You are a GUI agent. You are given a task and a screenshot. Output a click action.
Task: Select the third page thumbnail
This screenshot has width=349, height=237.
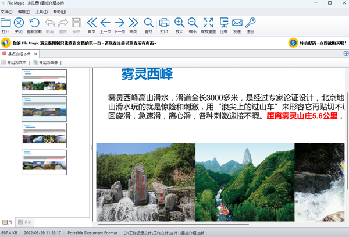tap(44, 135)
